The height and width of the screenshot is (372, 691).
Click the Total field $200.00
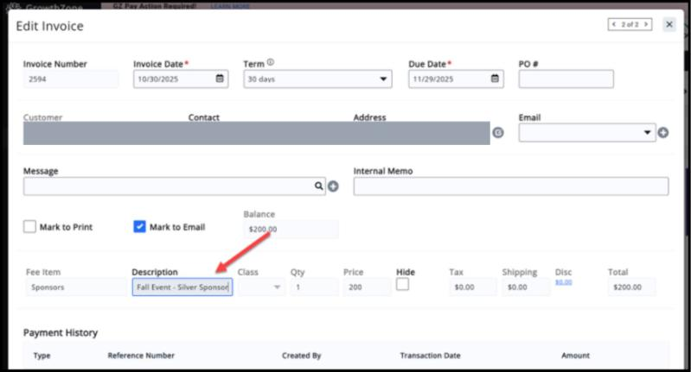coord(631,287)
